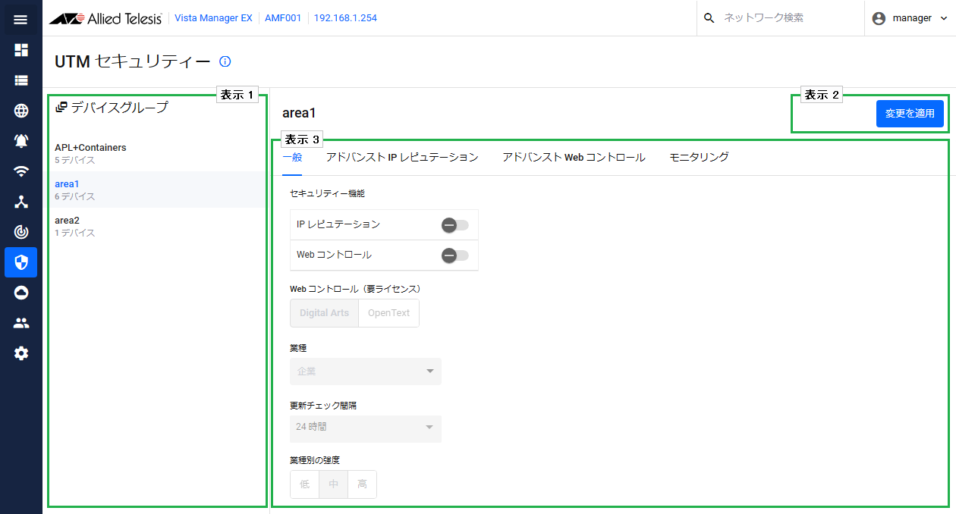Toggle the Web コントロール switch
The height and width of the screenshot is (514, 956).
455,255
